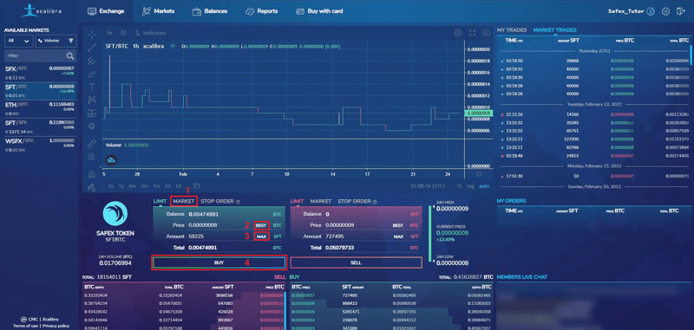
Task: Select the trend line drawing tool
Action: (92, 48)
